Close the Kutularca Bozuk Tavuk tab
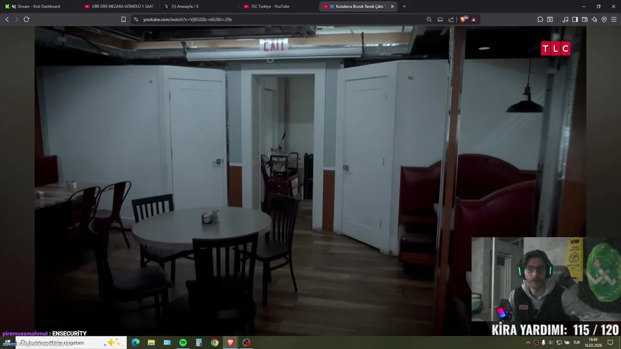Viewport: 621px width, 349px height. coord(392,6)
